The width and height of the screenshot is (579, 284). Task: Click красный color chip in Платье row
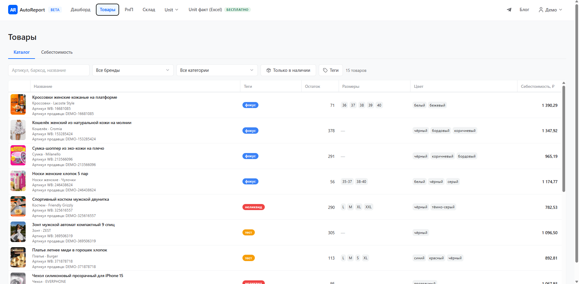tap(436, 258)
